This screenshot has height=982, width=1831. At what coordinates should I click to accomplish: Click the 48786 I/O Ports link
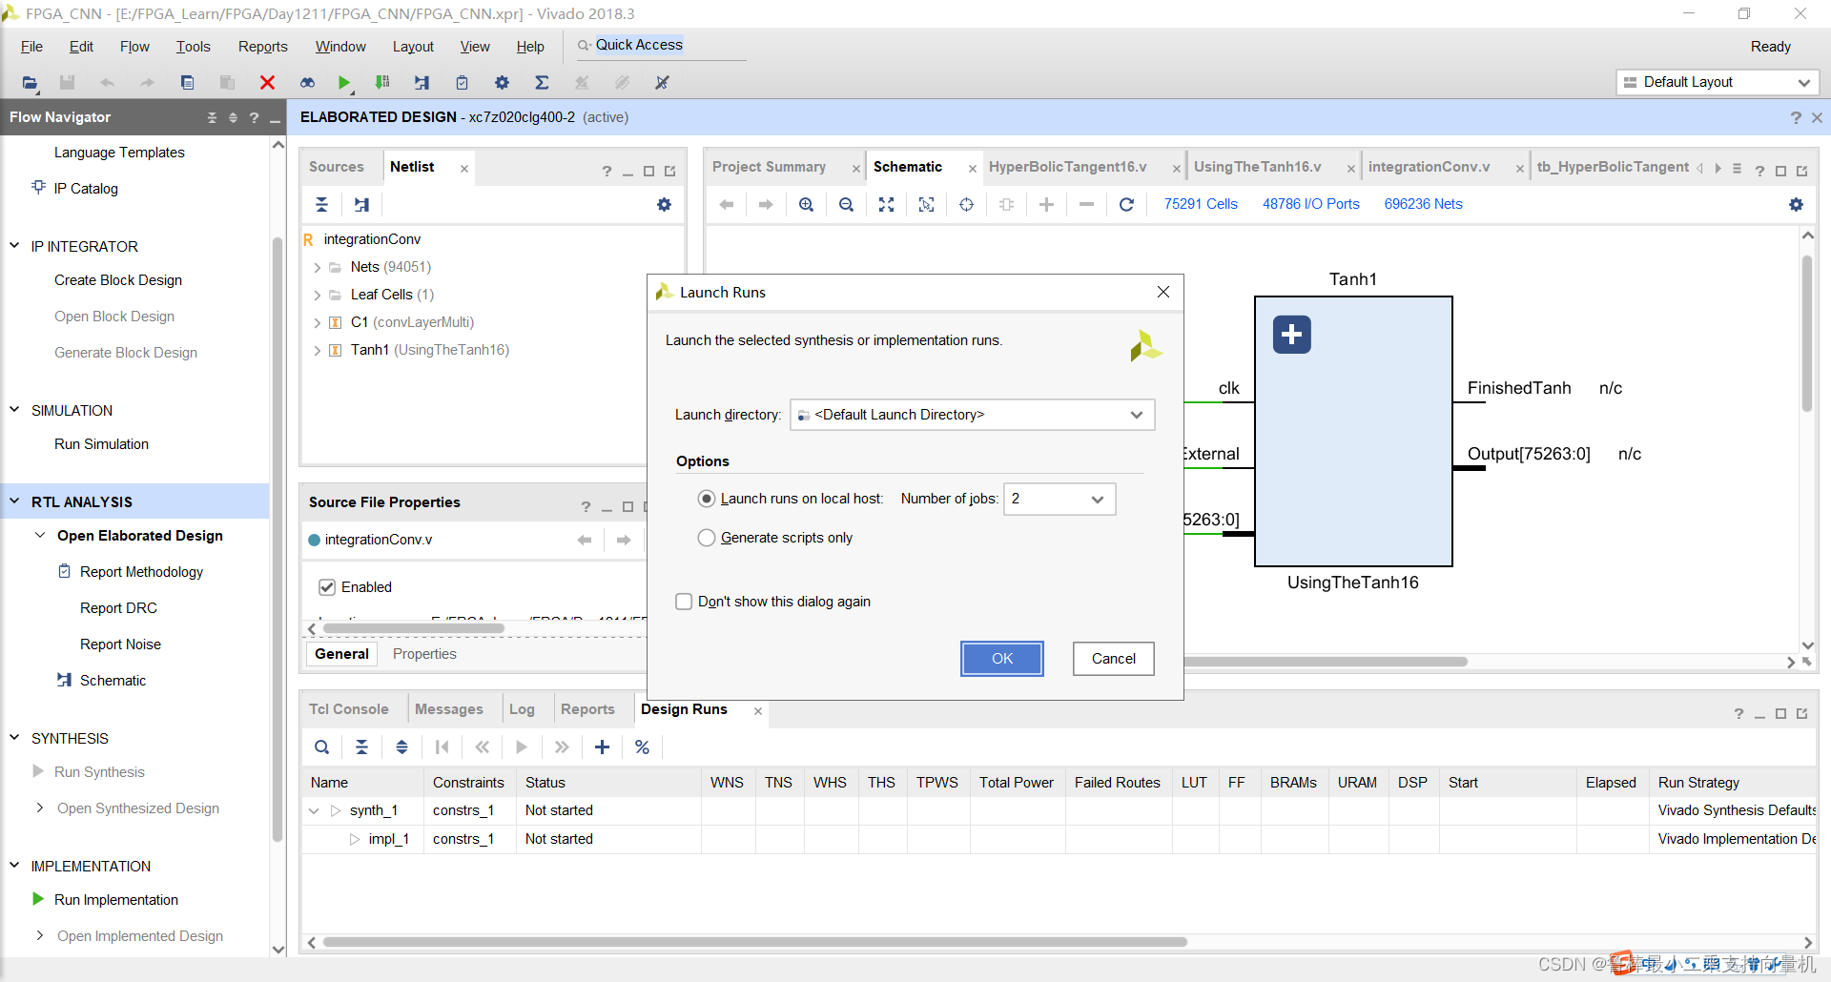pyautogui.click(x=1311, y=204)
